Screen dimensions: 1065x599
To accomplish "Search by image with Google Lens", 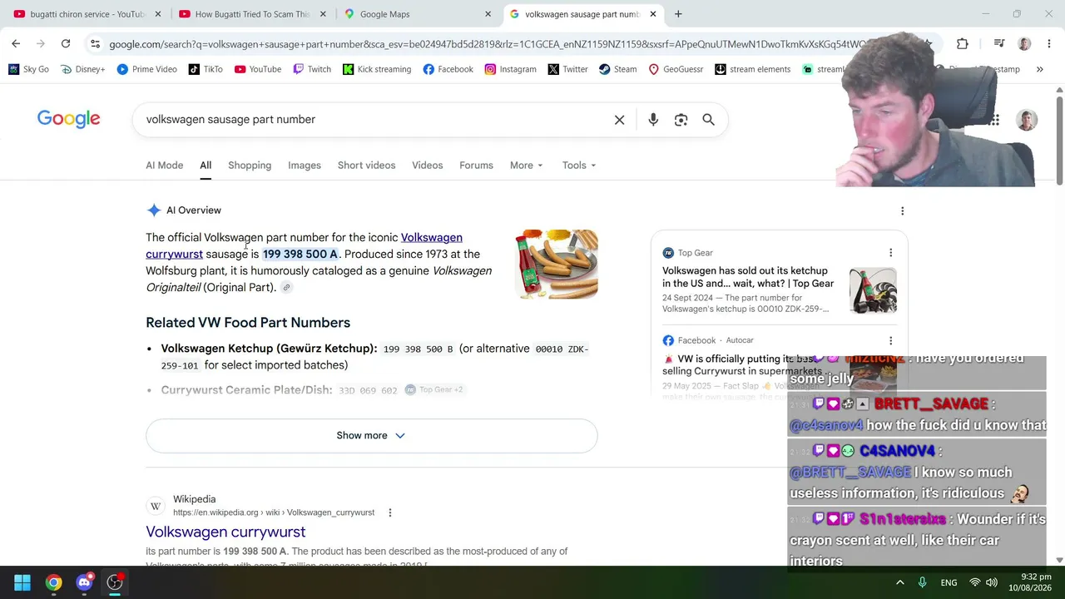I will [681, 120].
